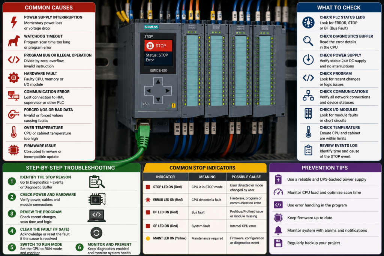This screenshot has width=384, height=256.
Task: Click the 'Maintenance required' cell
Action: 207,238
